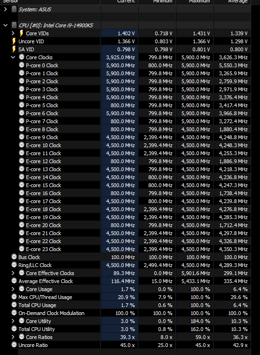This screenshot has width=260, height=355.
Task: Click the clock icon of P-core 0 Clock
Action: [22, 65]
